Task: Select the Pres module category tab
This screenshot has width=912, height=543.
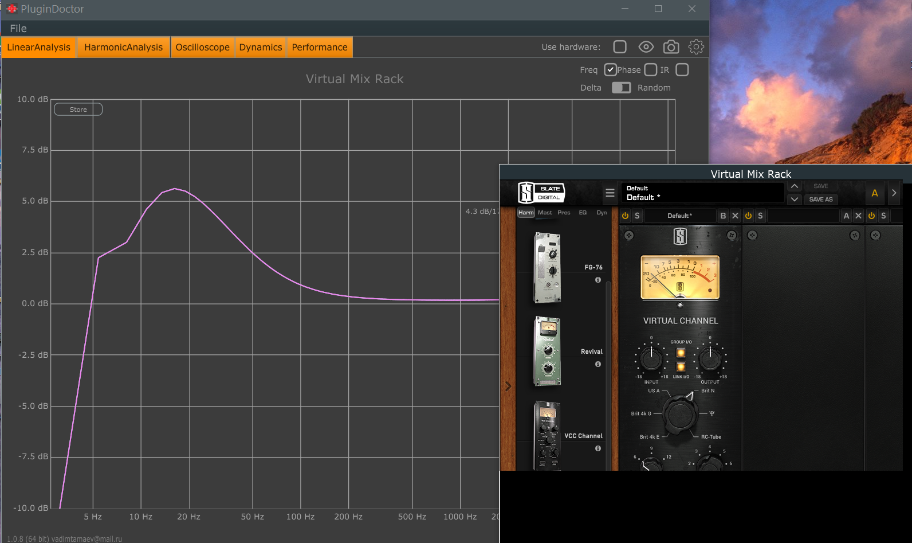Action: [564, 213]
